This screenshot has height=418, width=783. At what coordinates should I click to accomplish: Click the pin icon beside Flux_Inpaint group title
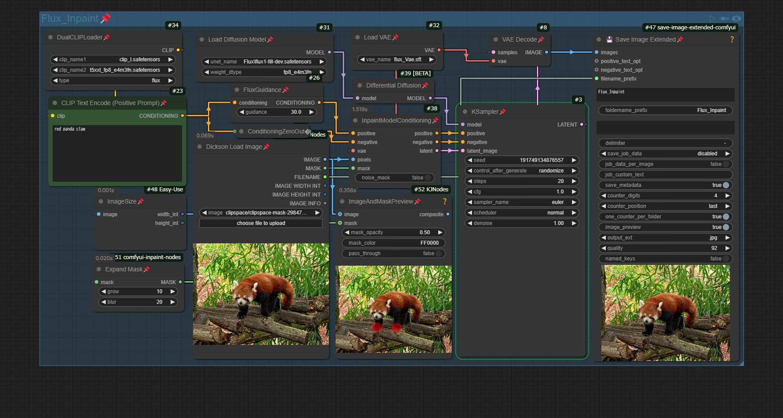pos(106,18)
